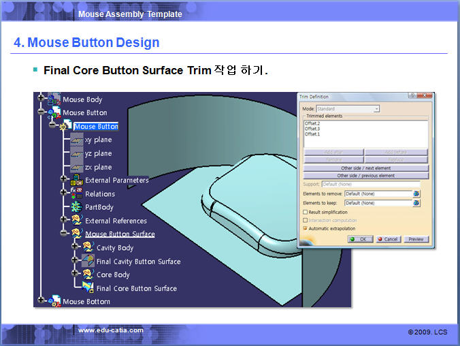Select the Final Core Button Surface icon
This screenshot has height=346, width=460.
(88, 287)
